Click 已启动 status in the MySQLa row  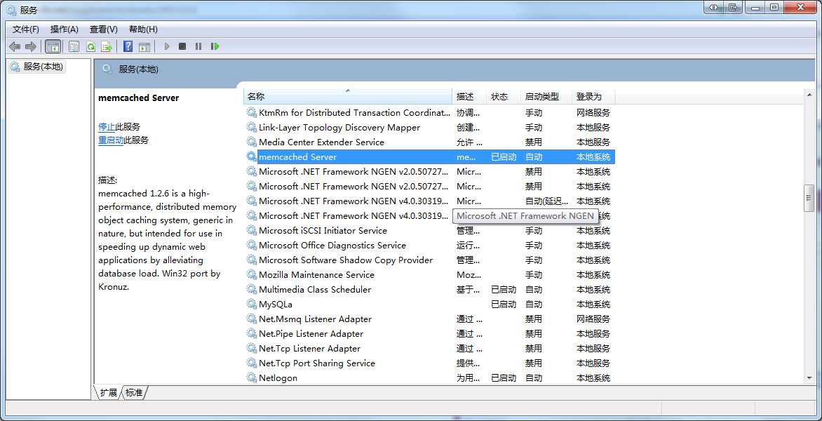504,304
